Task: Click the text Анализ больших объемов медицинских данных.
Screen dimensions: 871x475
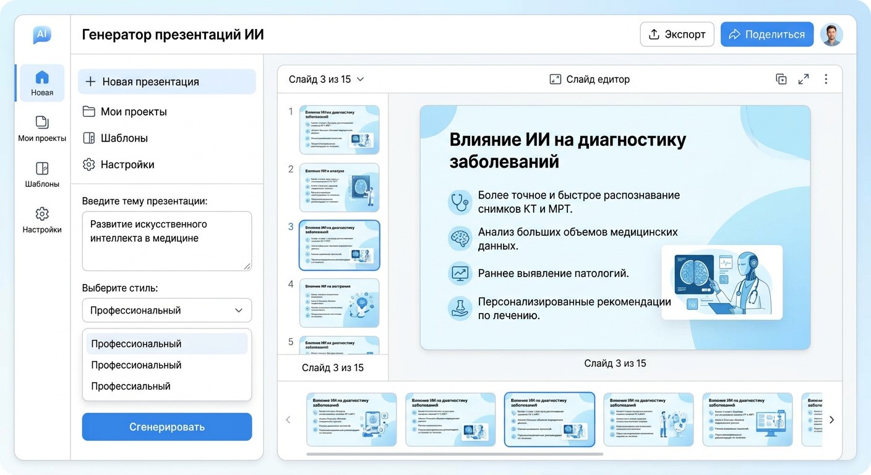Action: pos(578,239)
